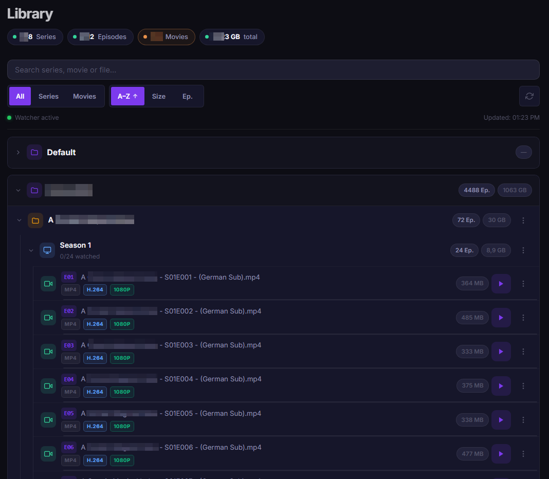Click the Movies count pill

167,37
